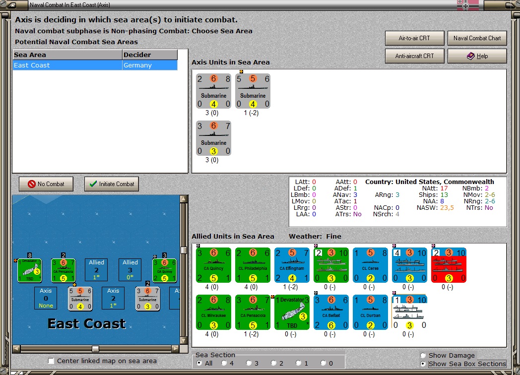Viewport: 520px width, 375px height.
Task: Click the Axis 2 sea box on map
Action: point(113,298)
